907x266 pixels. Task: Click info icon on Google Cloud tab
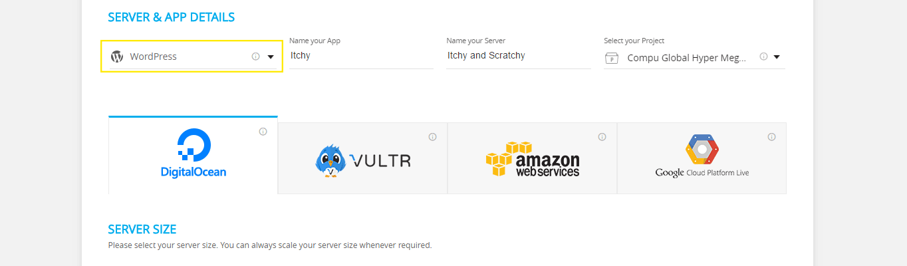click(771, 137)
